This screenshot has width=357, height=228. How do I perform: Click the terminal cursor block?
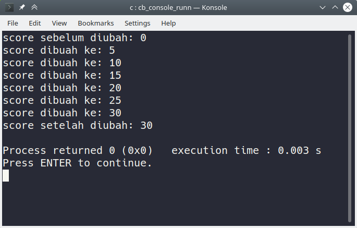point(6,176)
